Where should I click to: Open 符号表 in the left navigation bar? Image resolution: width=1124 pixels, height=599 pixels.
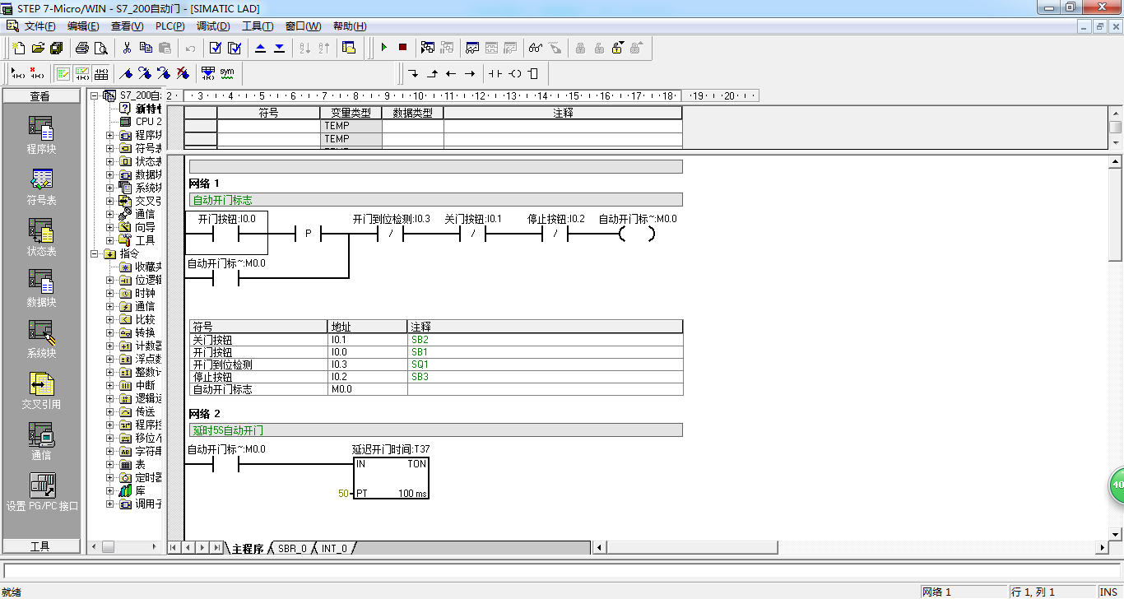(x=41, y=187)
